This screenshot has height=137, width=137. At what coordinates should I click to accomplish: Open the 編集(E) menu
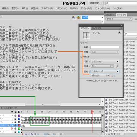point(5,8)
